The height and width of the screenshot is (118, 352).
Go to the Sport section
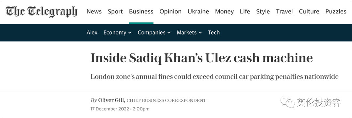[x=115, y=11]
